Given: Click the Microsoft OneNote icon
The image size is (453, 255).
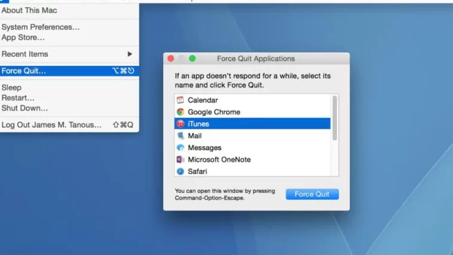Looking at the screenshot, I should click(x=180, y=160).
